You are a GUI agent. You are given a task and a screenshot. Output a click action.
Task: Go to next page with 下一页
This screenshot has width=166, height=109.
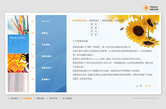coord(148,86)
